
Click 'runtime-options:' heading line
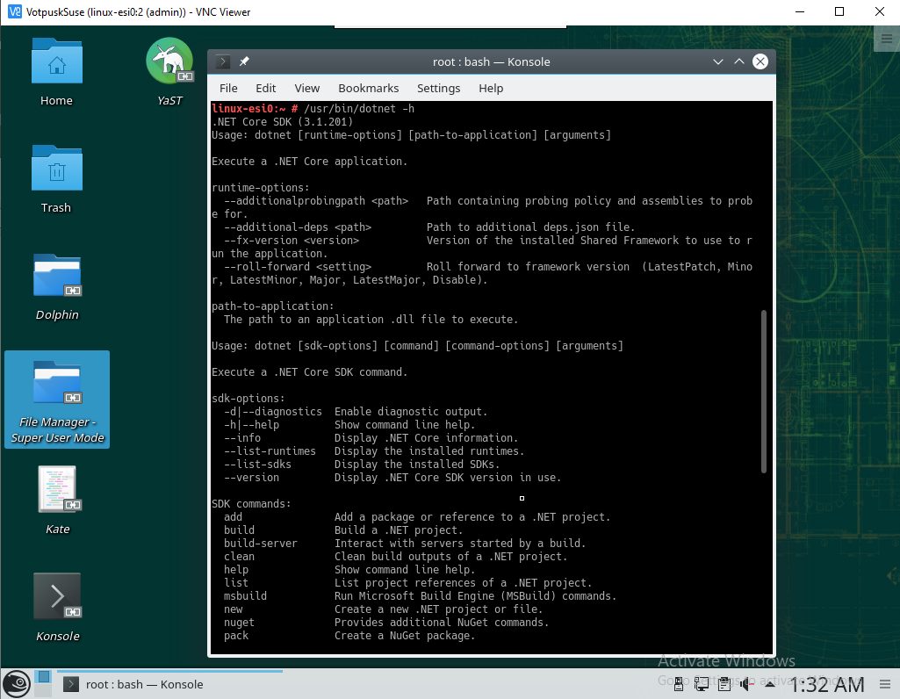click(261, 188)
